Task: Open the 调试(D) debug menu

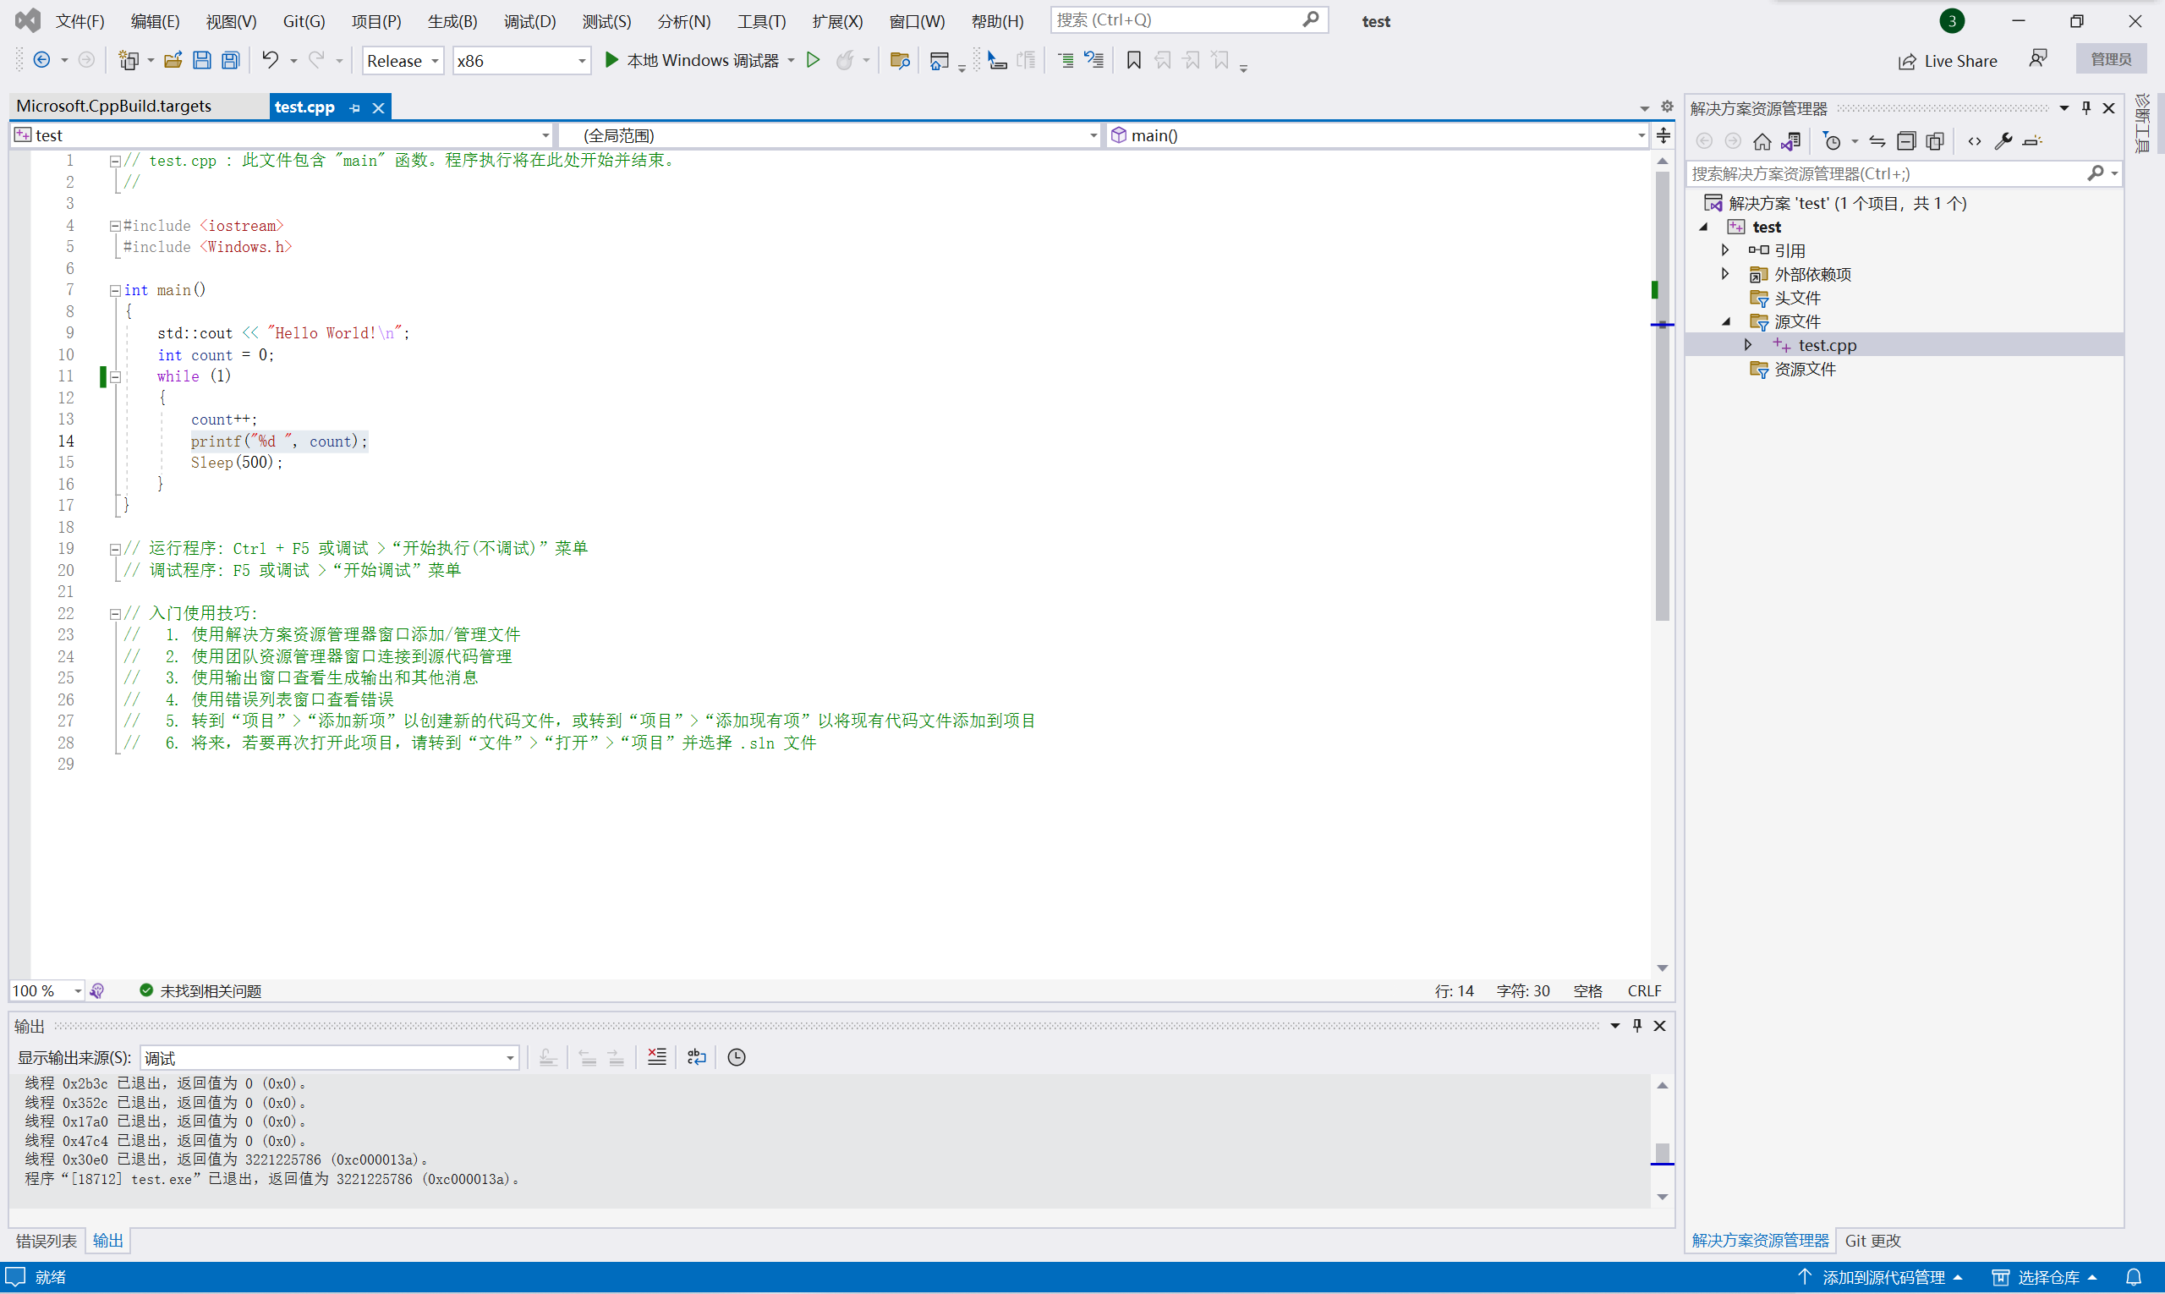Action: 529,21
